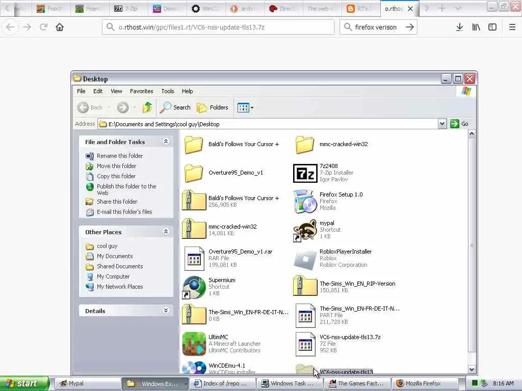Select the Overture95_Demo_v1 folder icon
The height and width of the screenshot is (391, 522).
(194, 173)
